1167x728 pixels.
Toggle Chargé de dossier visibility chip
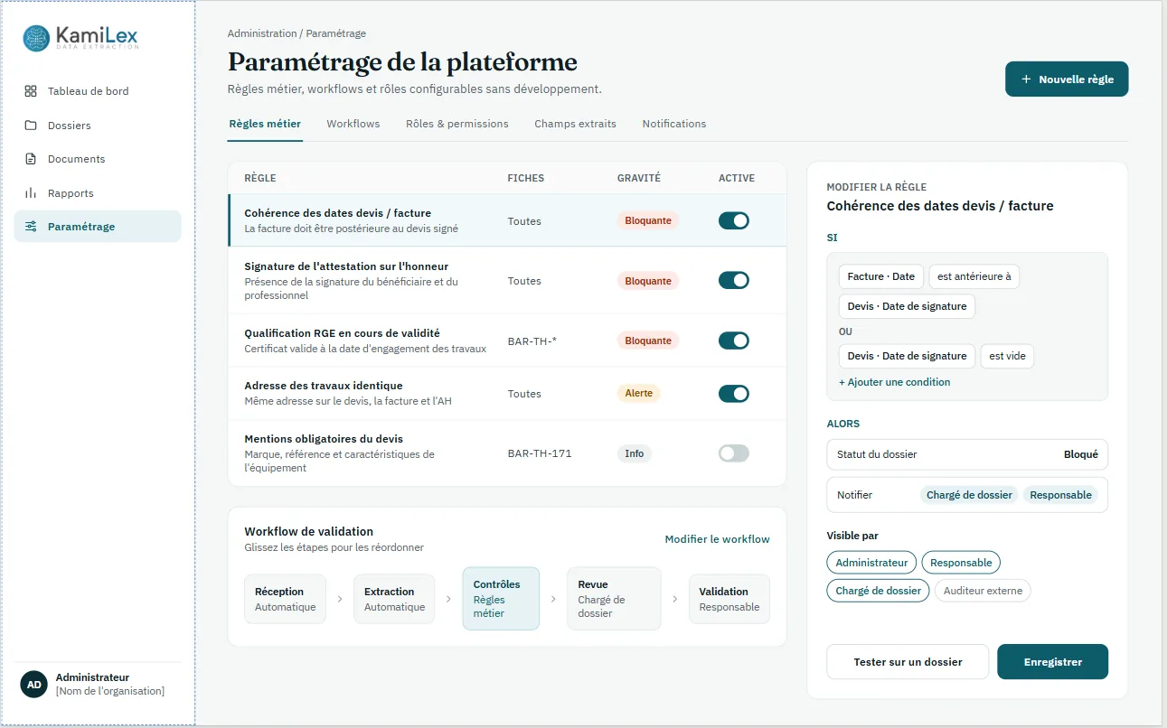pos(878,591)
